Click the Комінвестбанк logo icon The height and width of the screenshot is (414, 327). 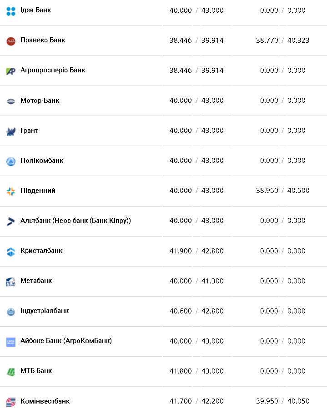pyautogui.click(x=11, y=402)
